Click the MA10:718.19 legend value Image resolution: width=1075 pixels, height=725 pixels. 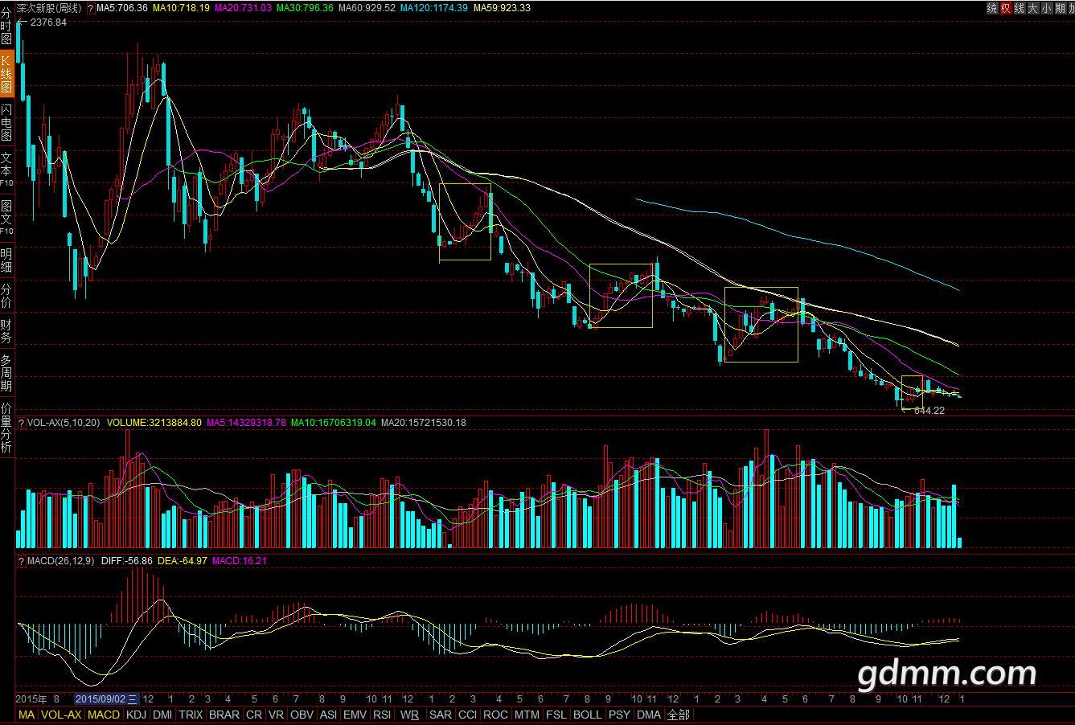tap(182, 8)
